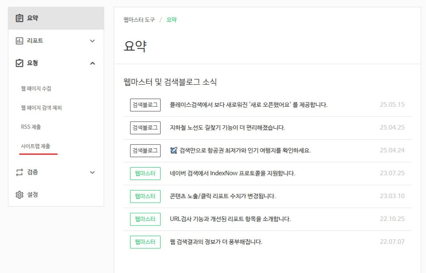This screenshot has width=426, height=273.
Task: Click the date 25.04.25
Action: click(392, 128)
